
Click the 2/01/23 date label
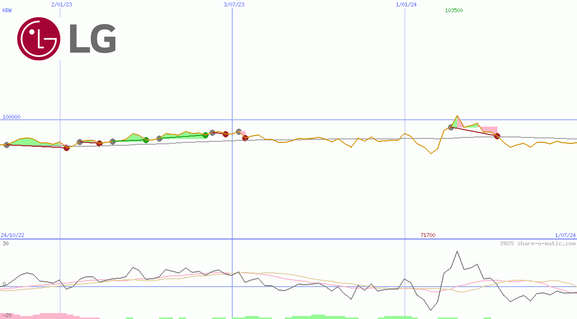coord(61,4)
